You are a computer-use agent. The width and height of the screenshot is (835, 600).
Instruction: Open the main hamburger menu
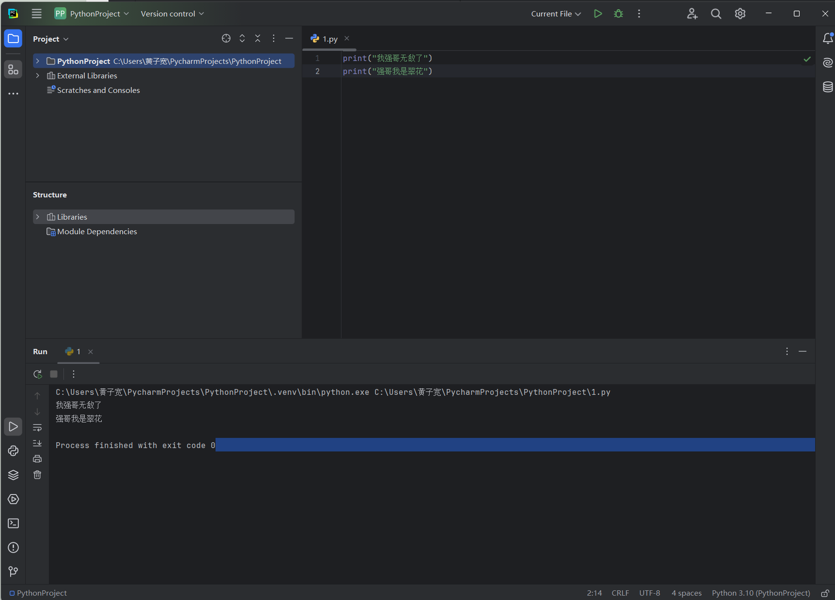coord(37,14)
